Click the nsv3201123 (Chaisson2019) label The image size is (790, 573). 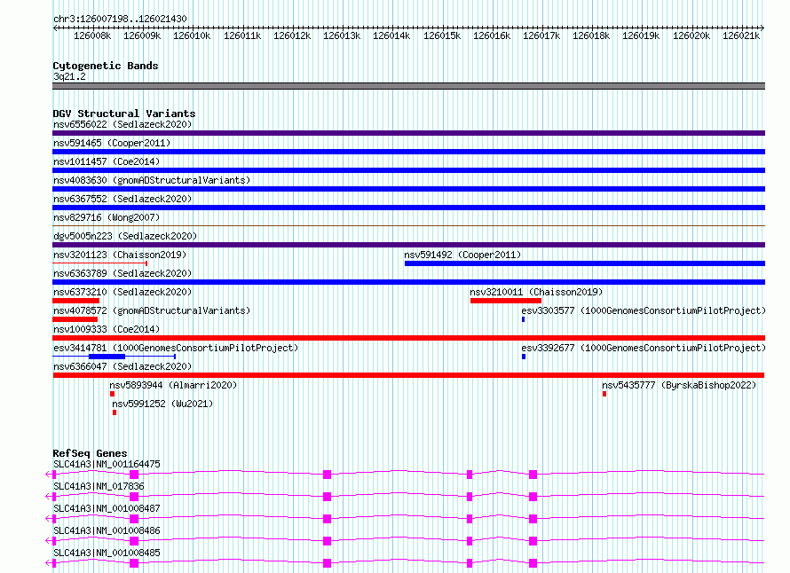coord(120,255)
